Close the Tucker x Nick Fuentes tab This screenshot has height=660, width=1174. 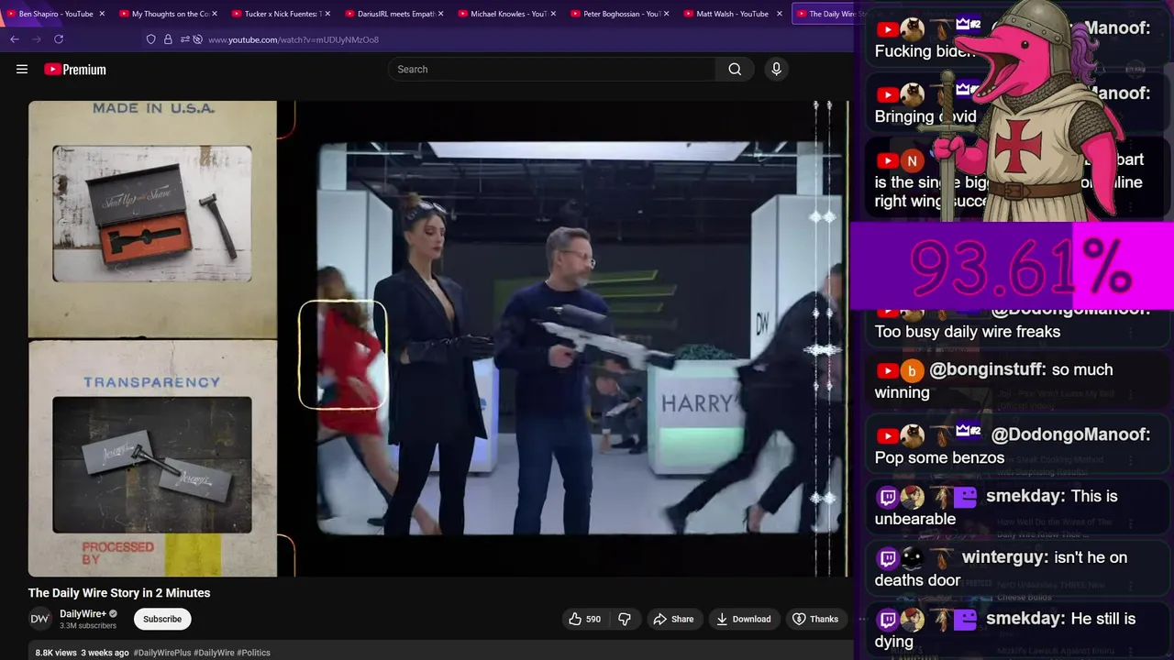click(327, 14)
